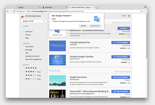
Task: Check the Runs Offline feature
Action: [x=24, y=47]
